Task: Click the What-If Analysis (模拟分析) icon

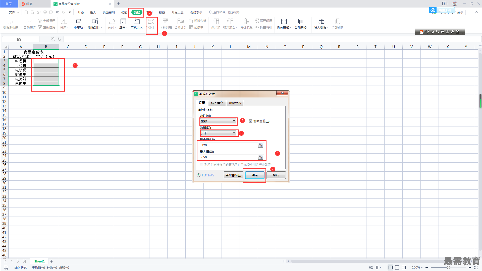Action: point(191,21)
